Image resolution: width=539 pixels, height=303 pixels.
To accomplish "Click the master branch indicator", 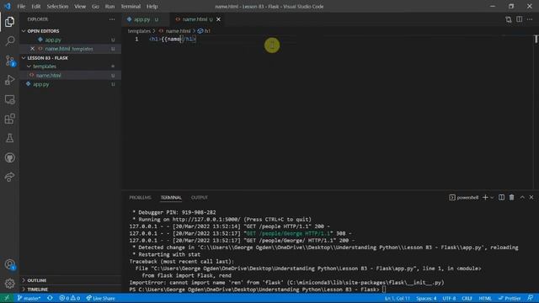I will (29, 298).
